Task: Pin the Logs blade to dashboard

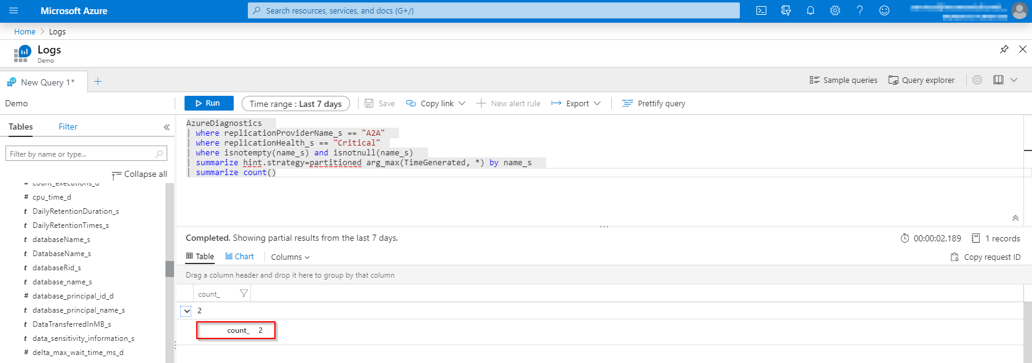Action: click(x=1004, y=49)
